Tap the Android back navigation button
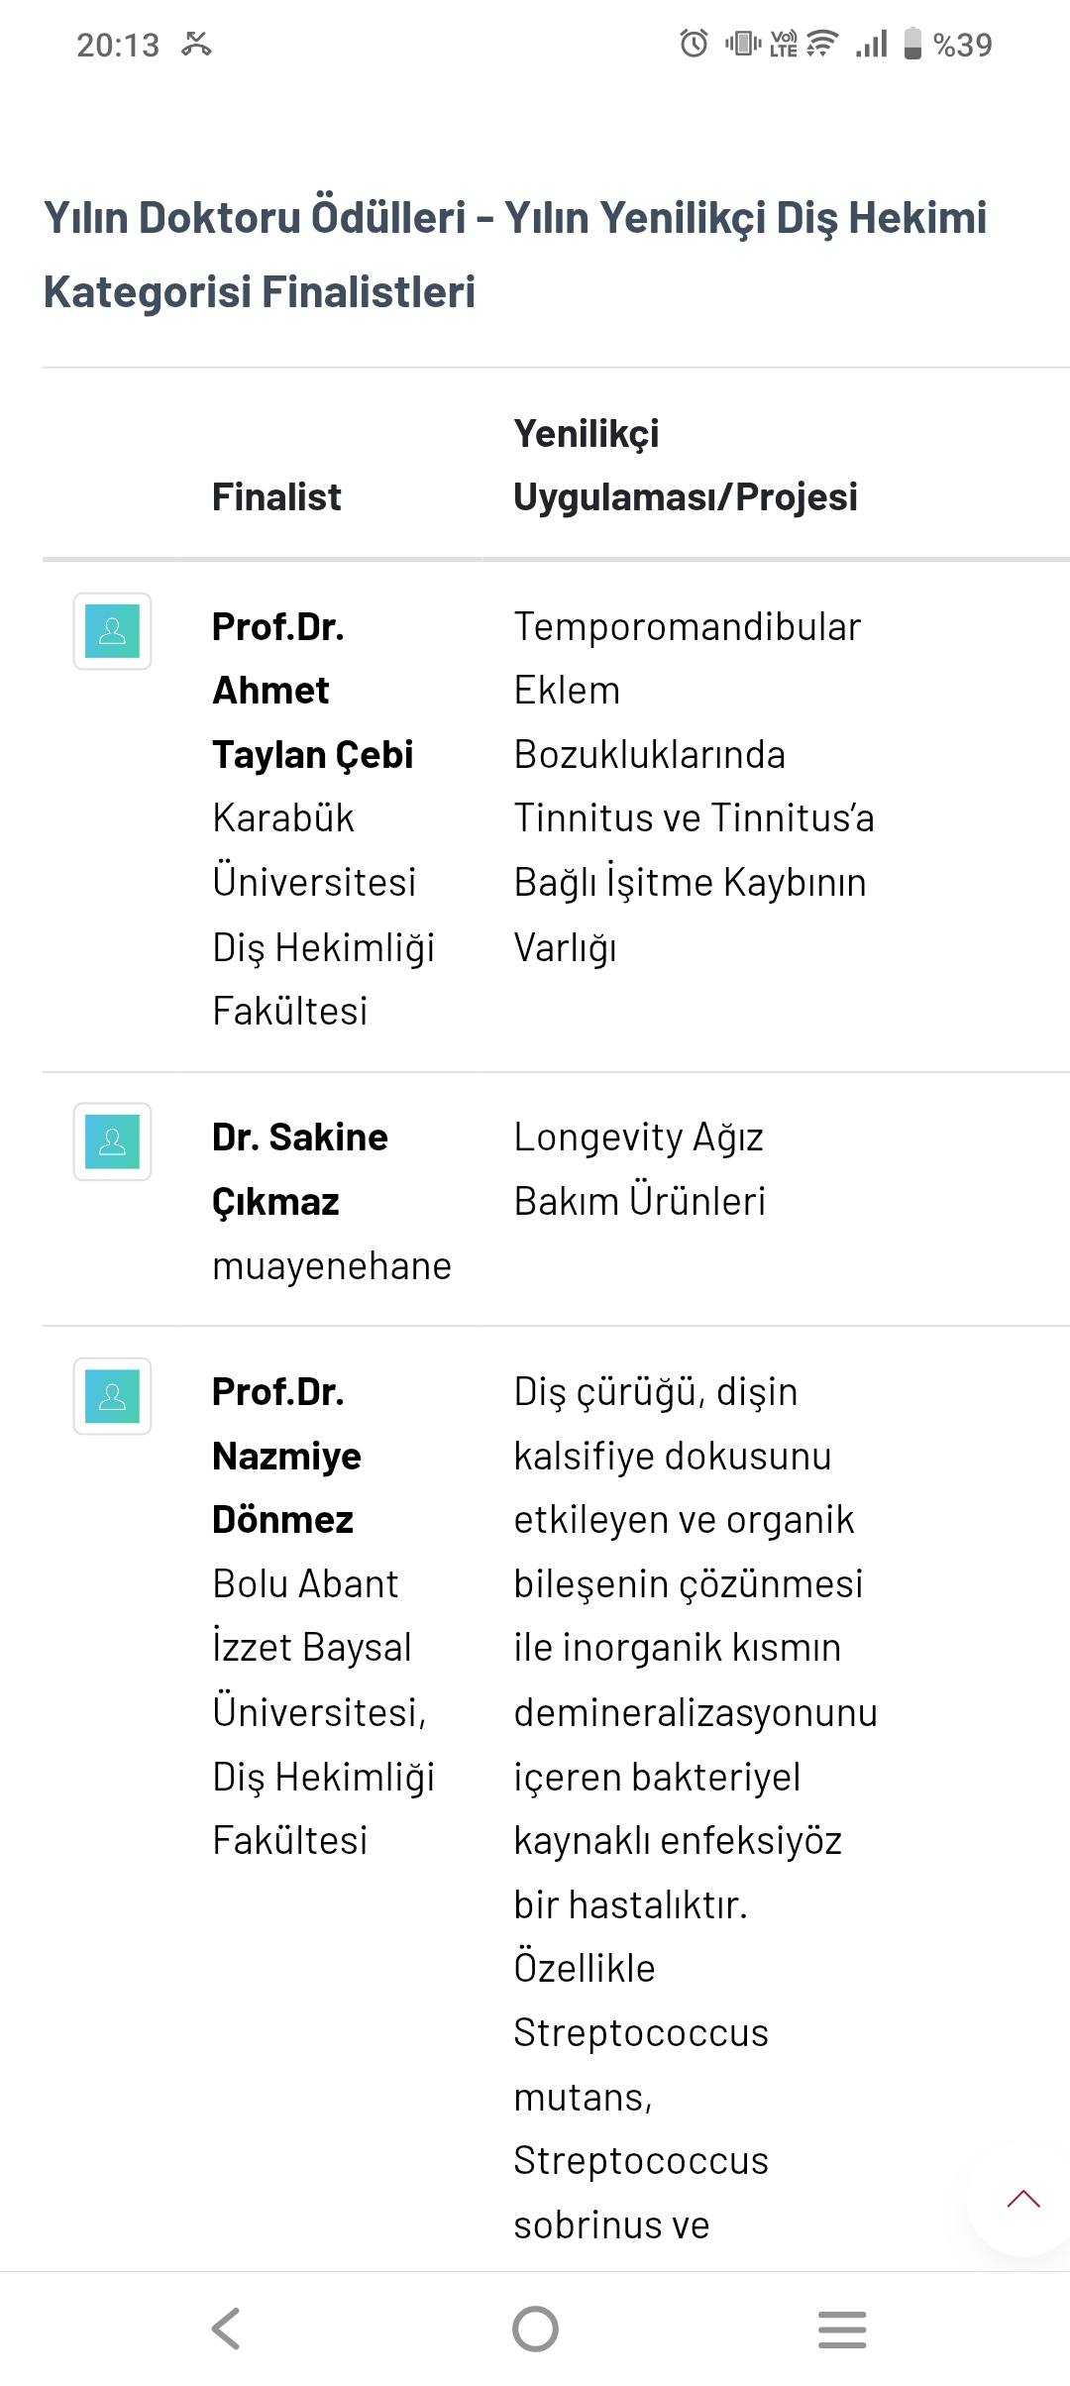Image resolution: width=1070 pixels, height=2386 pixels. point(226,2329)
